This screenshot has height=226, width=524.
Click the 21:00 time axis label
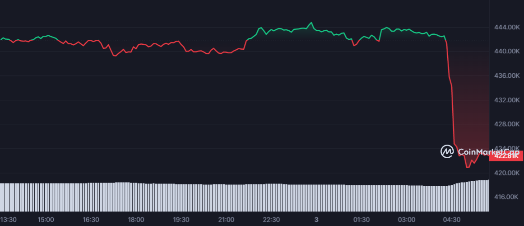pos(226,220)
